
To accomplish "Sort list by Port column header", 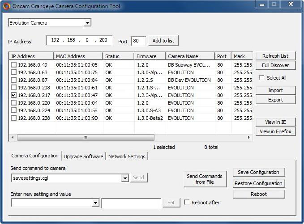I will 223,56.
